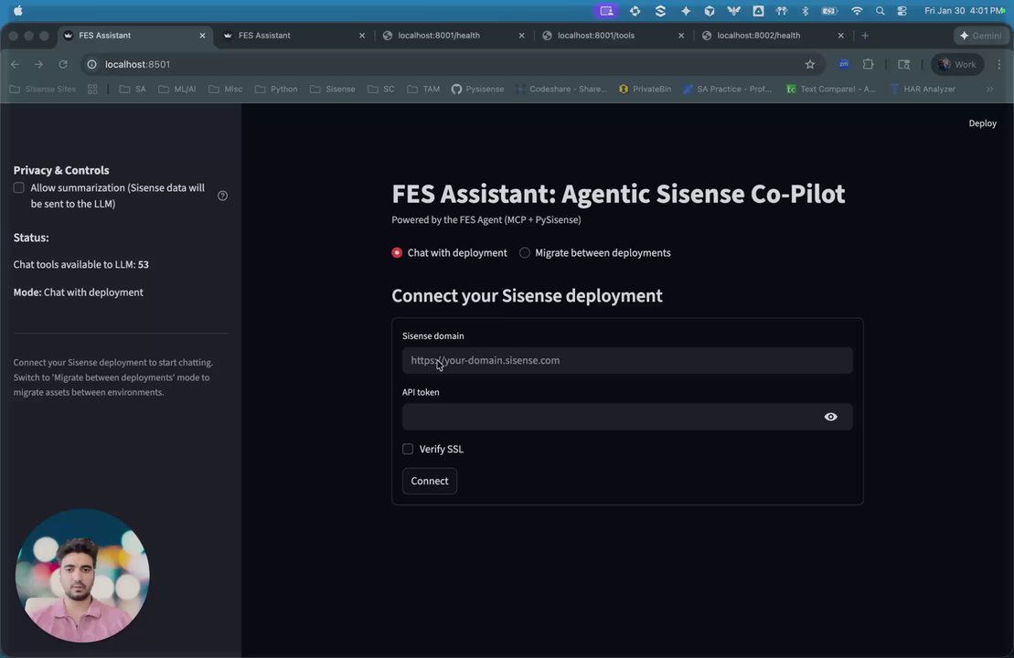Open the browser Extensions puzzle icon

pyautogui.click(x=868, y=64)
